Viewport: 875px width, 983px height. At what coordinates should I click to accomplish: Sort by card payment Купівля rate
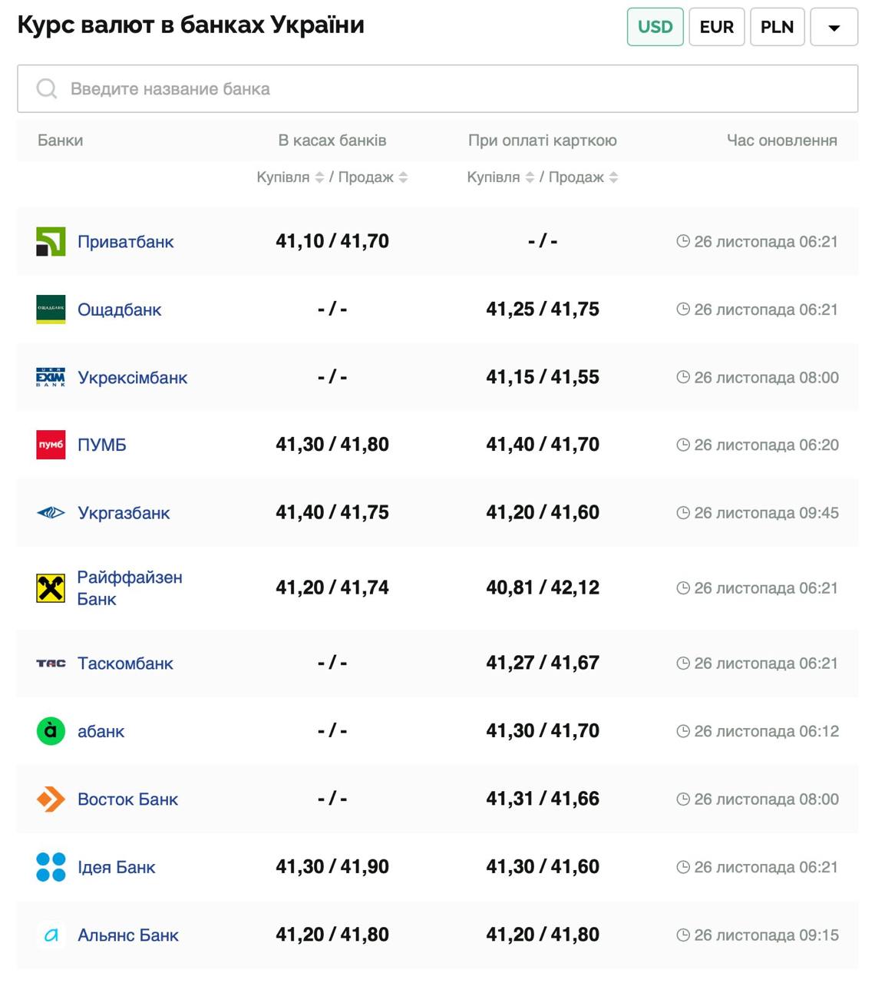click(530, 177)
